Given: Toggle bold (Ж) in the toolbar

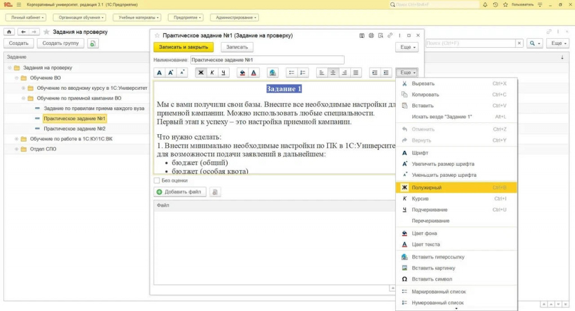Looking at the screenshot, I should click(200, 72).
